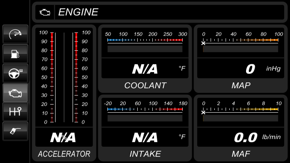Click the engine icon in the header
The width and height of the screenshot is (290, 163).
point(45,12)
